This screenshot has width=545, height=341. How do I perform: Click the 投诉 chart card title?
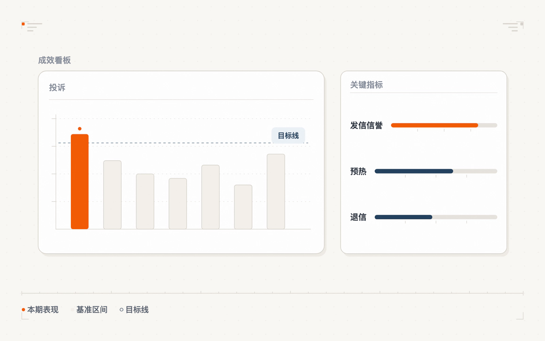(x=57, y=88)
